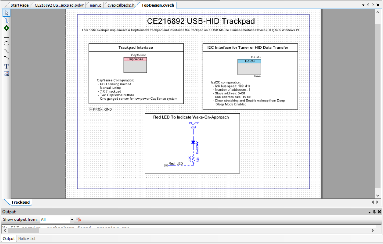The image size is (383, 244).
Task: Select the wire drawing tool
Action: (6, 20)
